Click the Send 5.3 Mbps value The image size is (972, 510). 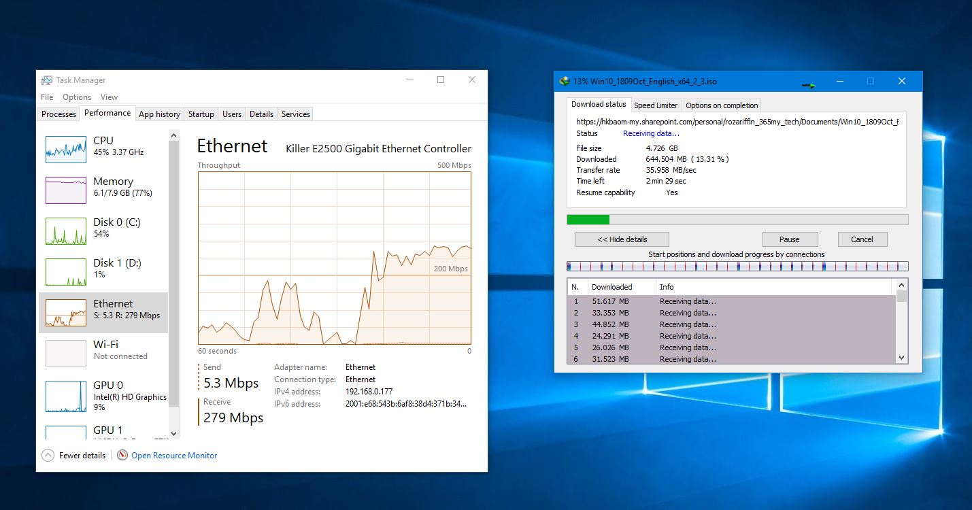(x=231, y=383)
